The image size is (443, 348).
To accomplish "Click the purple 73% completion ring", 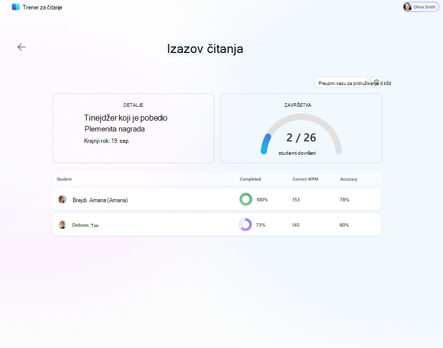I will tap(245, 225).
